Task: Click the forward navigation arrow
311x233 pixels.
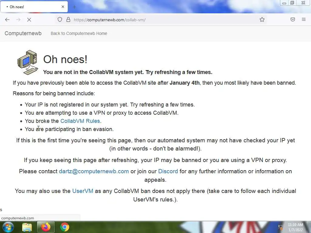Action: click(18, 20)
